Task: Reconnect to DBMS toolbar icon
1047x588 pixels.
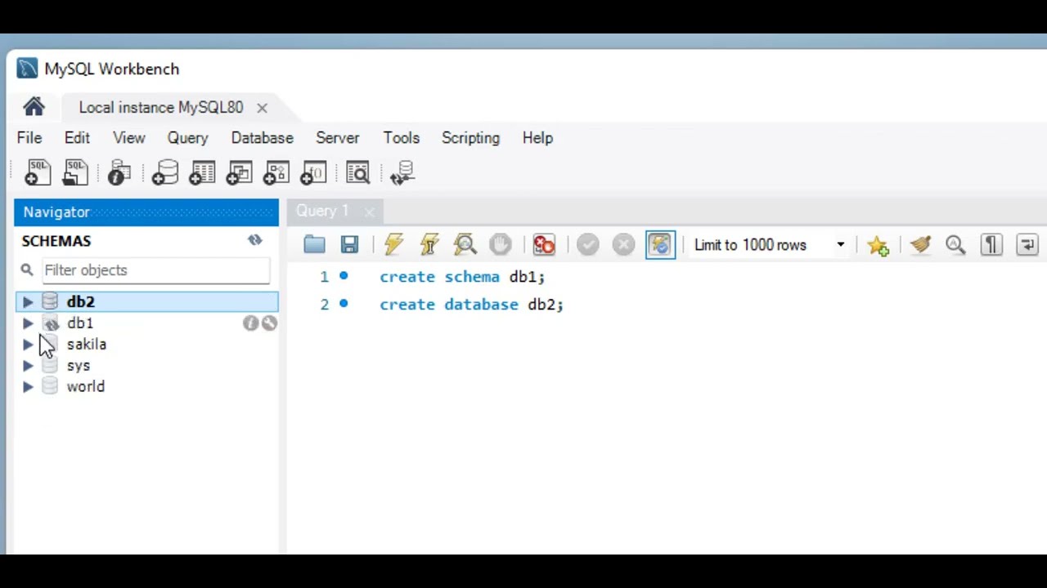Action: [x=402, y=172]
